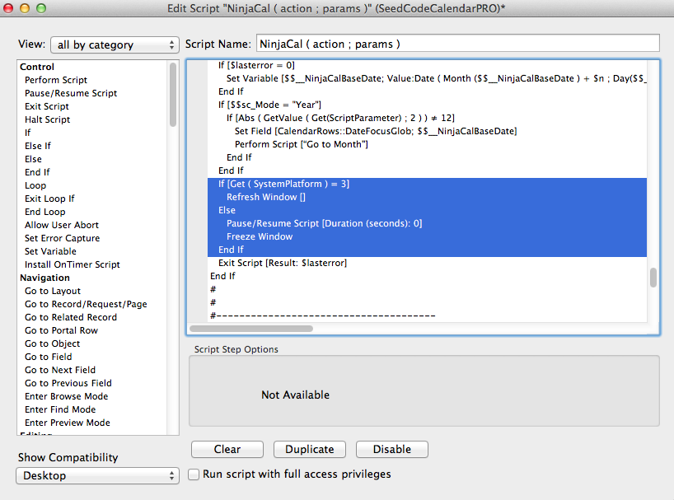Screen dimensions: 674x500
Task: Choose Halt Script from the step list
Action: click(x=47, y=119)
